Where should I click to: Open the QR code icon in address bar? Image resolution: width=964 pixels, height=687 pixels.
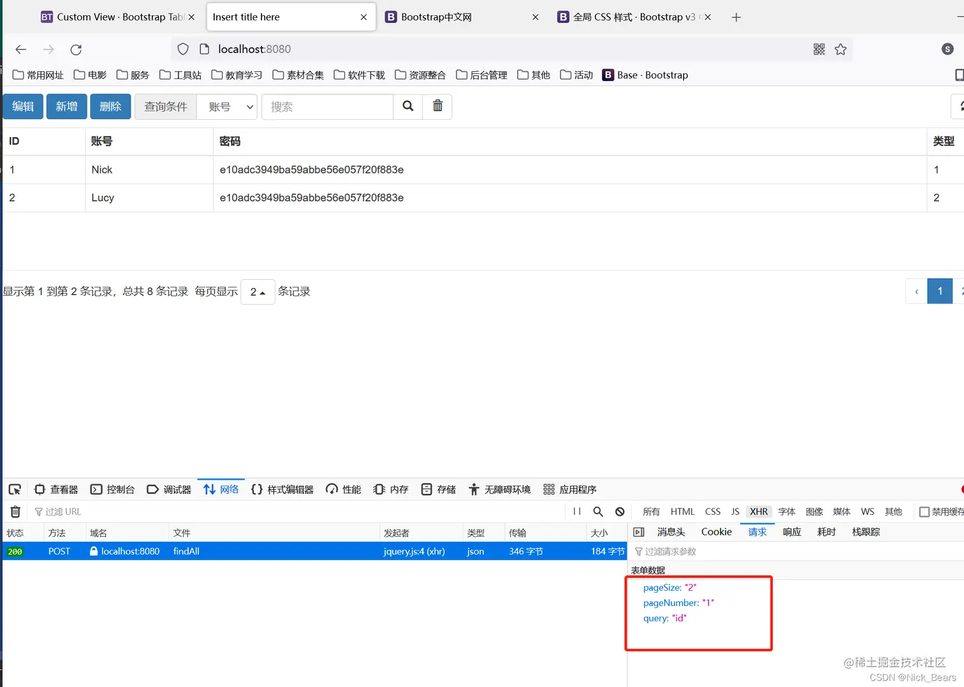[x=819, y=50]
